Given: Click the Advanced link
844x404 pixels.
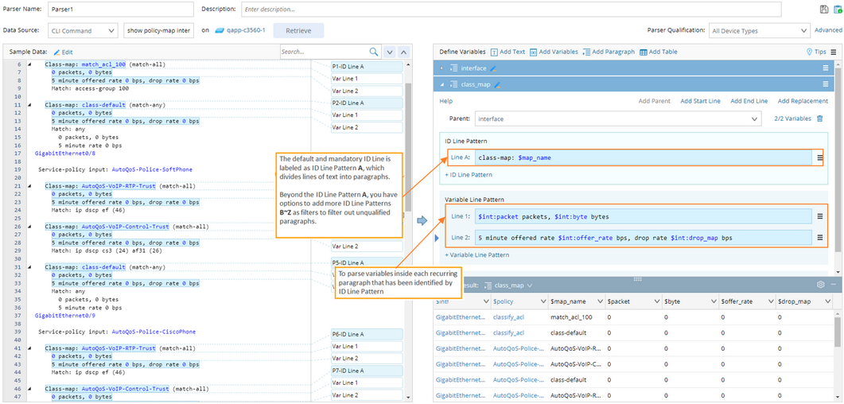Looking at the screenshot, I should (x=827, y=30).
